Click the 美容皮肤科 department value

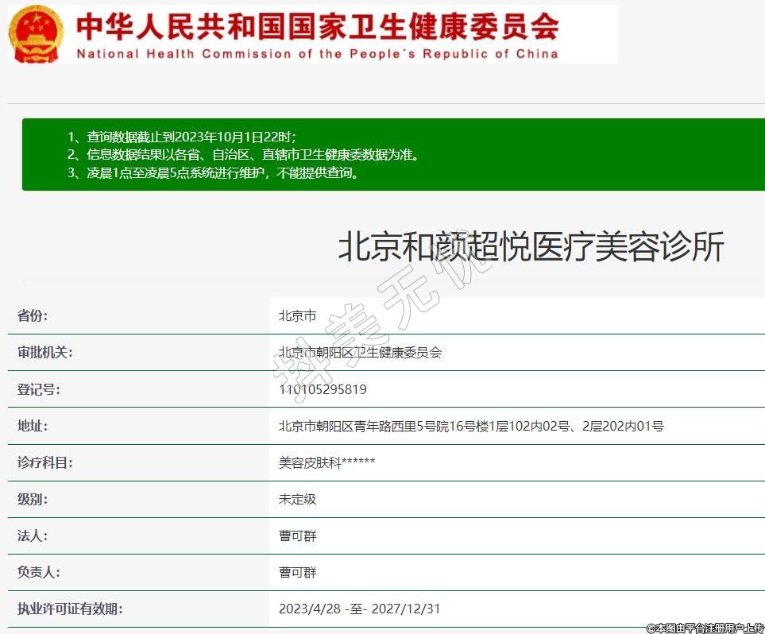click(x=326, y=462)
